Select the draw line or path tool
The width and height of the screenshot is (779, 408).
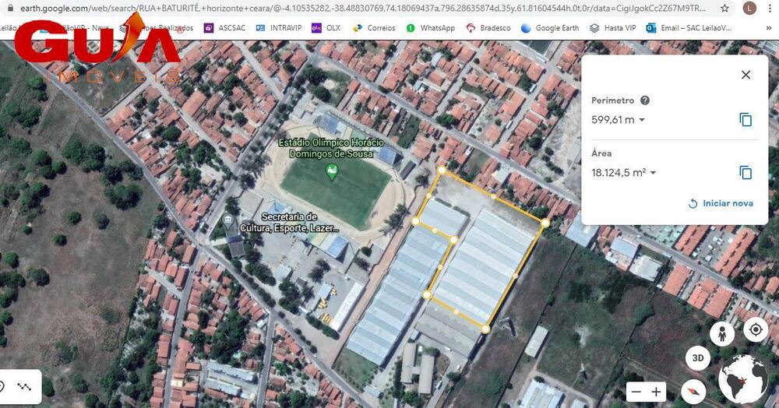24,387
